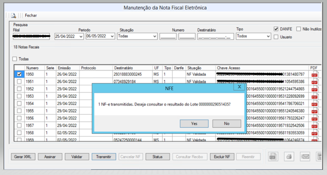Sort by the Emissão column header
Viewport: 327px width, 175px height.
(68, 68)
